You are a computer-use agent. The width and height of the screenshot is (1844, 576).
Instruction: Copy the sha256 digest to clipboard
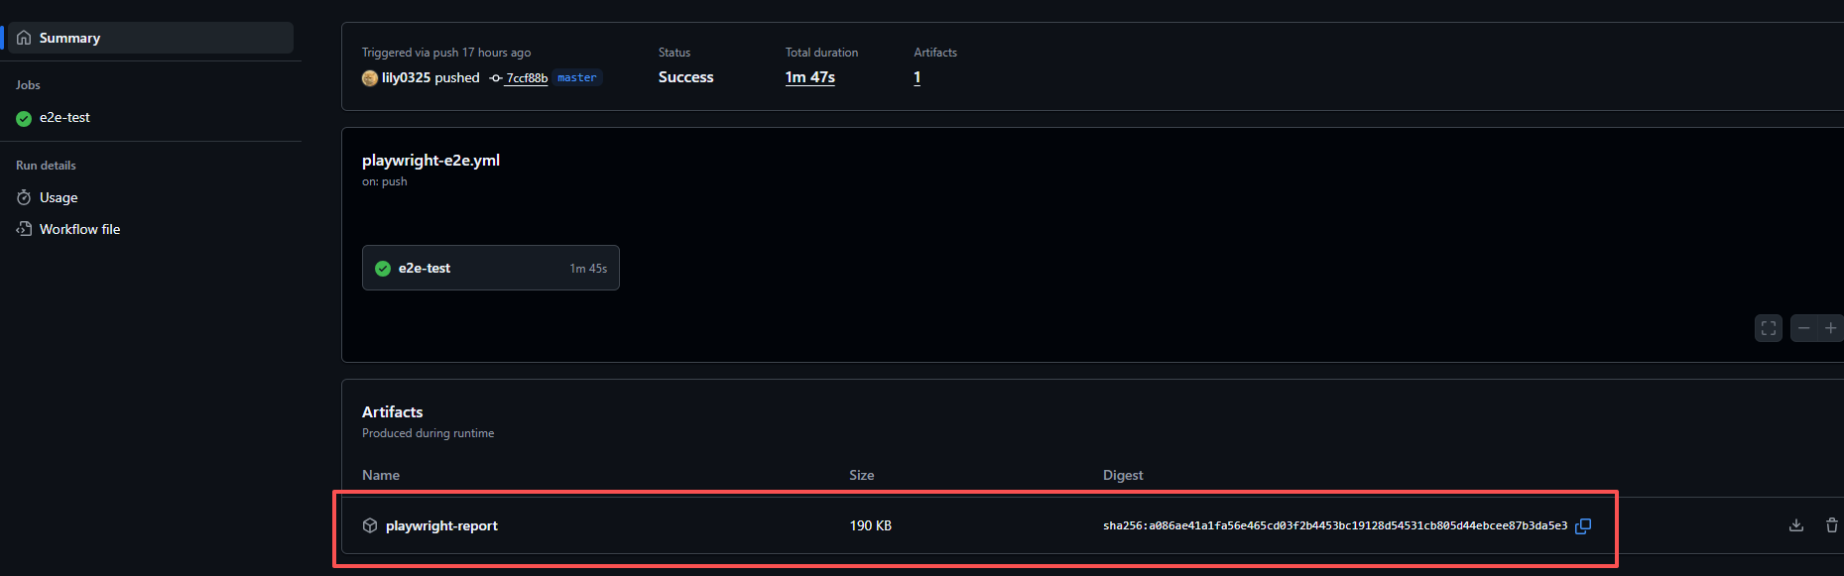point(1583,526)
